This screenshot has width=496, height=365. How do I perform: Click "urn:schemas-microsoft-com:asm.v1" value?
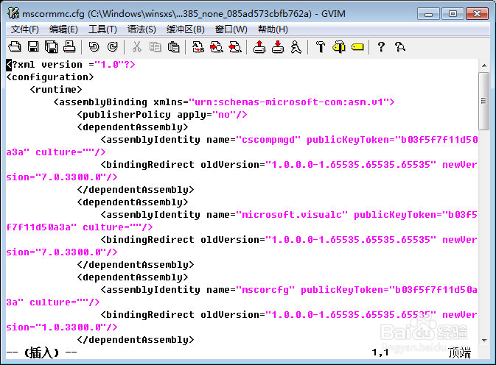[288, 102]
